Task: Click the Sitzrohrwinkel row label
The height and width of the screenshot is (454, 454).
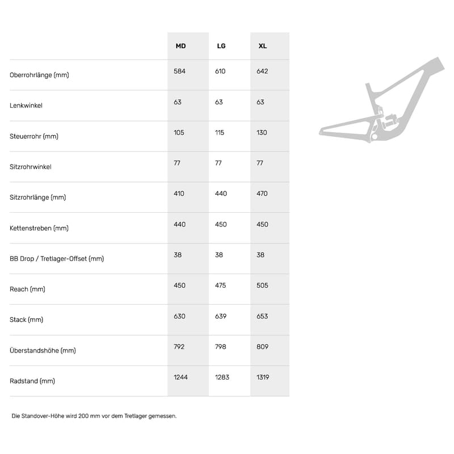Action: coord(31,167)
